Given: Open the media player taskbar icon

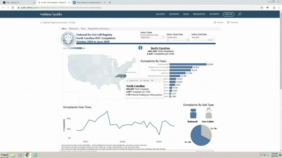Looking at the screenshot, I should click(20, 155).
